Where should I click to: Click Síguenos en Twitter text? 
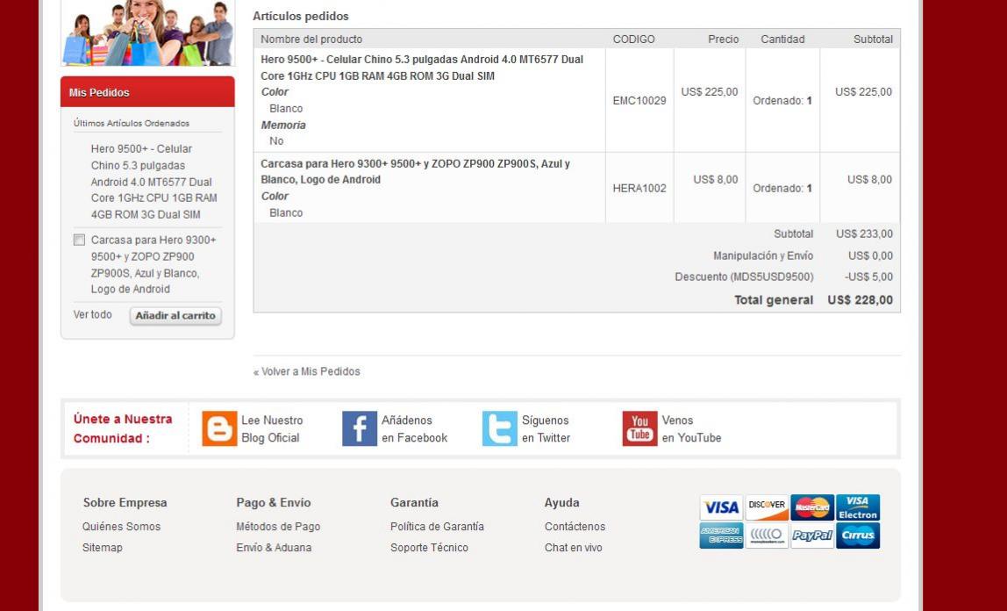pos(546,428)
